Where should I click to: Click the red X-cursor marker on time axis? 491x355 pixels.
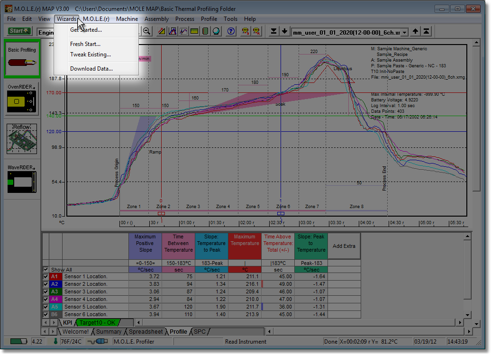point(161,213)
